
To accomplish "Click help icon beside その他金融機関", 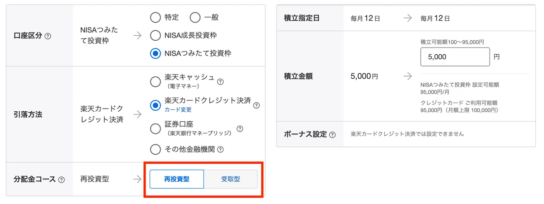I will click(220, 149).
